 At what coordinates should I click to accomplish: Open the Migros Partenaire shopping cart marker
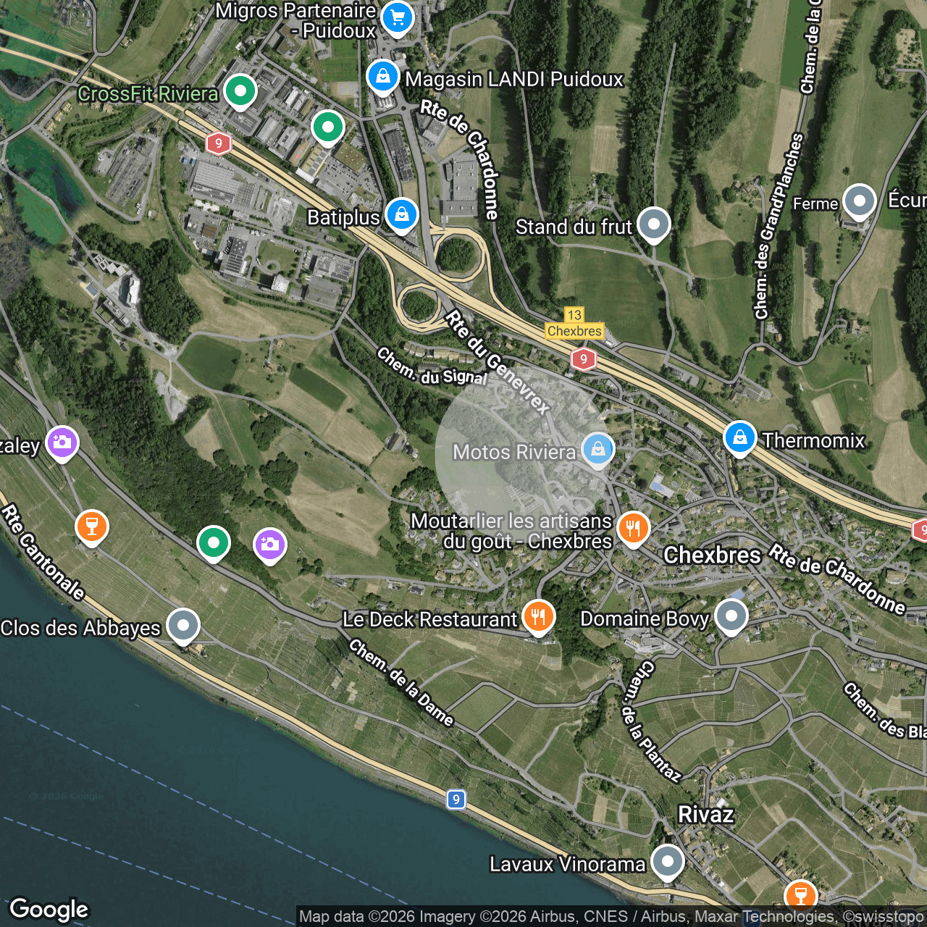(x=398, y=18)
